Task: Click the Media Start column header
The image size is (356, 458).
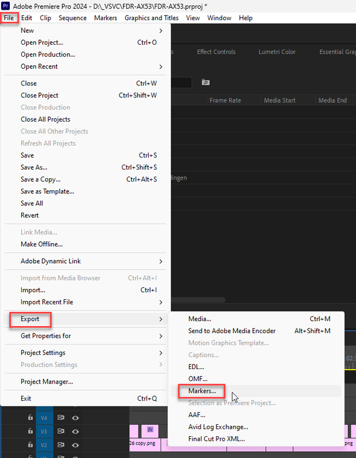Action: click(287, 100)
